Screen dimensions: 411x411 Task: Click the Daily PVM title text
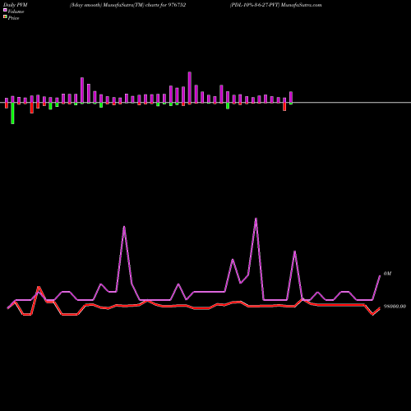[16, 5]
